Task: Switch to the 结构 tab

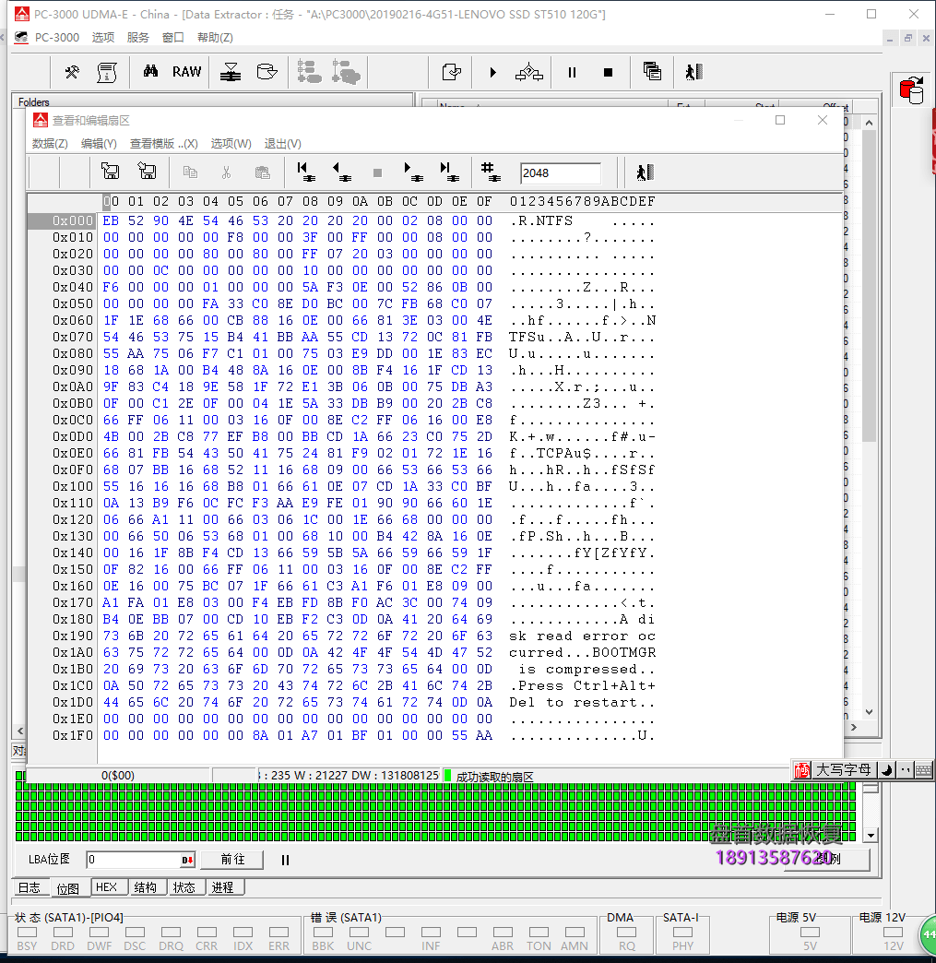Action: click(x=146, y=887)
